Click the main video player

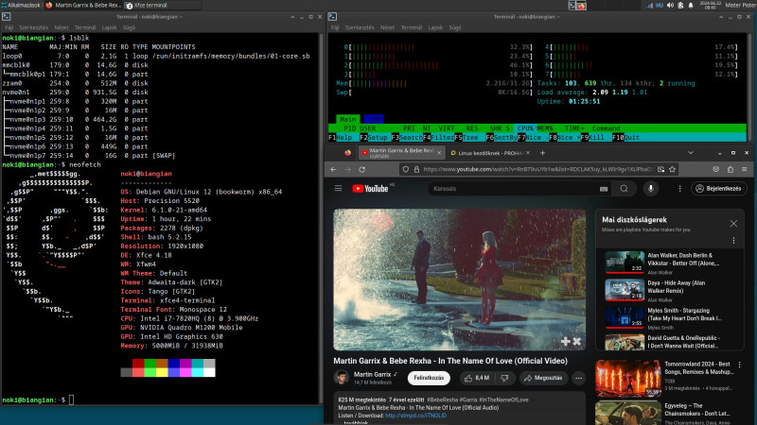click(459, 280)
